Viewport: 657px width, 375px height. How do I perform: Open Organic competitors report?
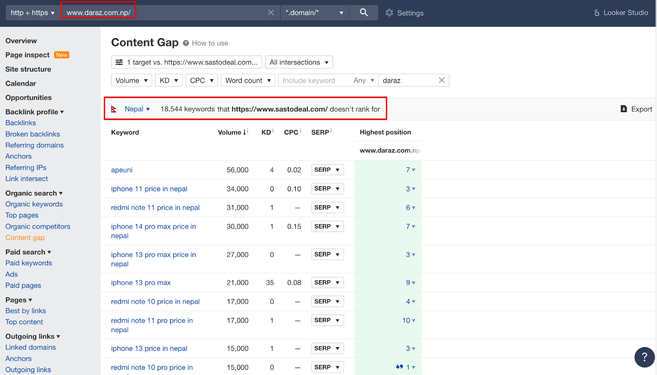38,226
